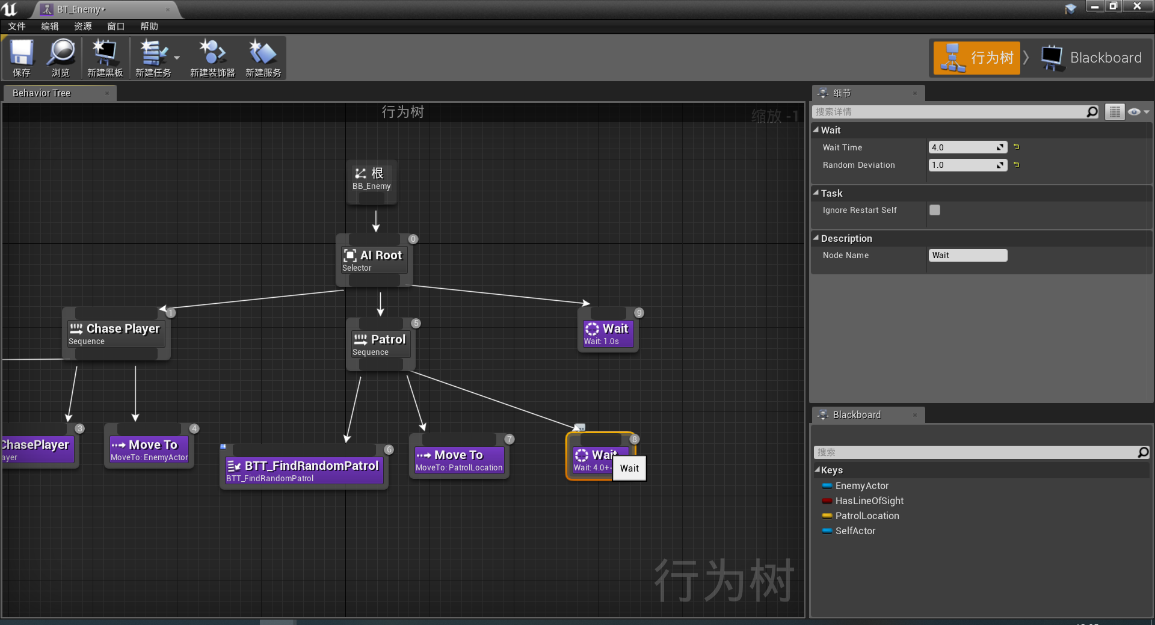Toggle Ignore Restart Self checkbox
This screenshot has width=1155, height=625.
(x=935, y=210)
